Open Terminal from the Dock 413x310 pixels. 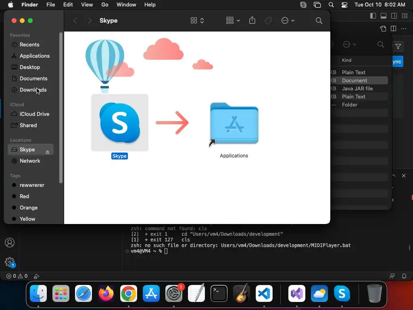pos(219,293)
